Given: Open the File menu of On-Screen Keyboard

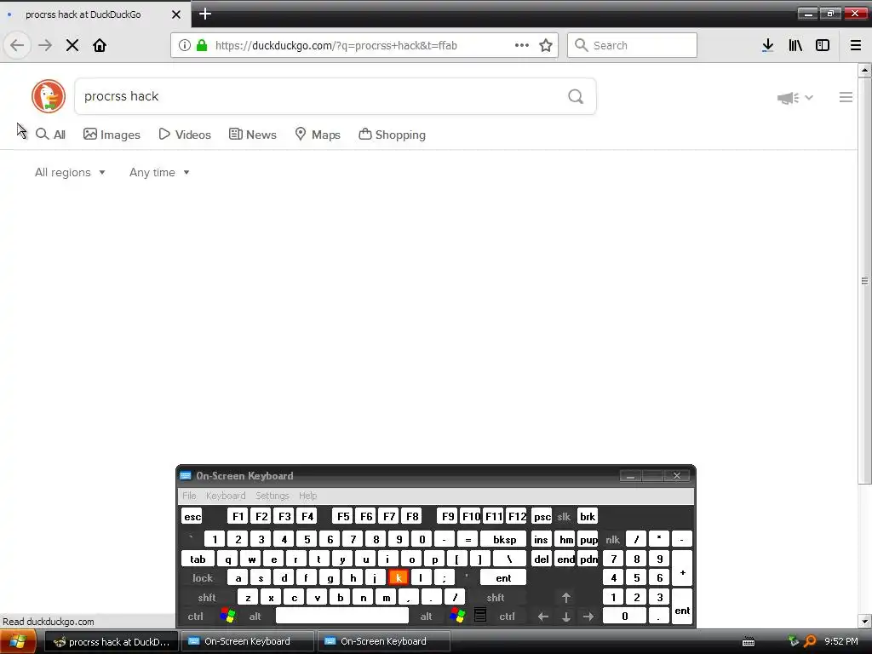Looking at the screenshot, I should (189, 496).
